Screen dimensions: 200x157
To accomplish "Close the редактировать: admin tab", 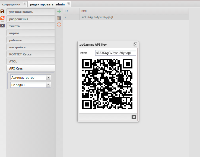I will [68, 4].
